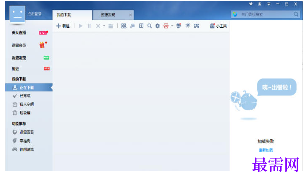Click the 新建 new task button
This screenshot has height=180, width=308.
pyautogui.click(x=63, y=26)
